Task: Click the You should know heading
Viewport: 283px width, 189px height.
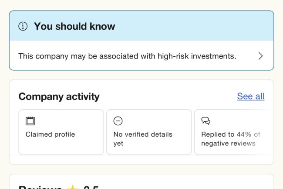Action: [74, 26]
